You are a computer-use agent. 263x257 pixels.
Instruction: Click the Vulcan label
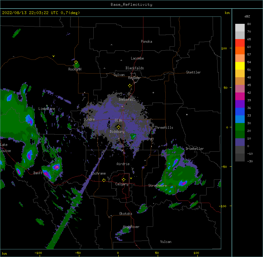coord(166,242)
